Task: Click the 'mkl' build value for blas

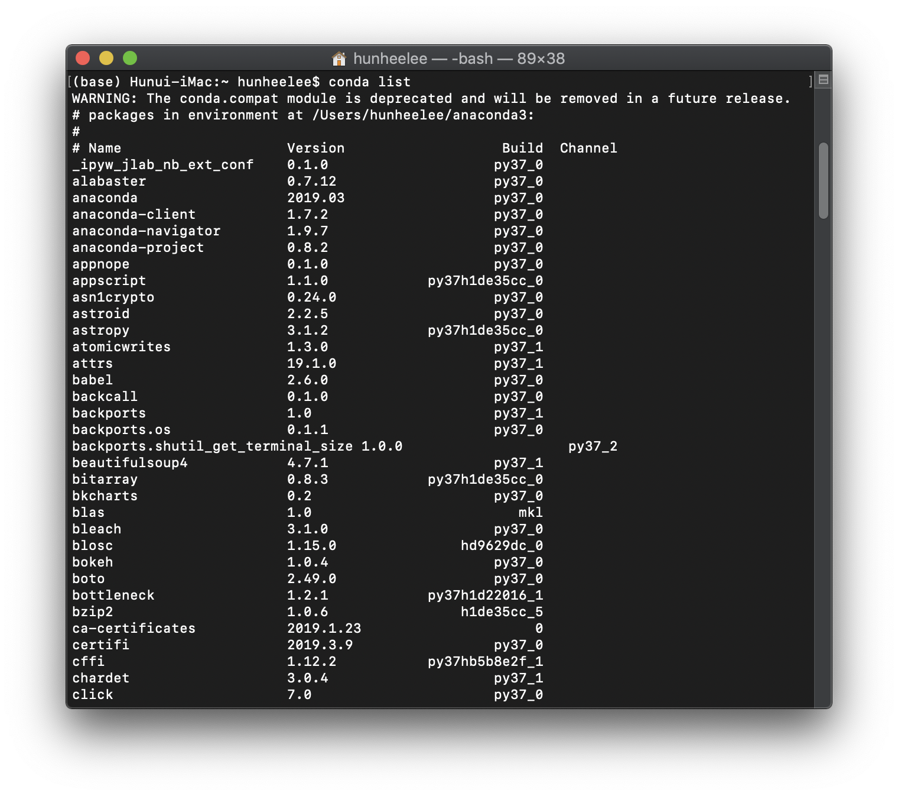Action: click(x=531, y=512)
